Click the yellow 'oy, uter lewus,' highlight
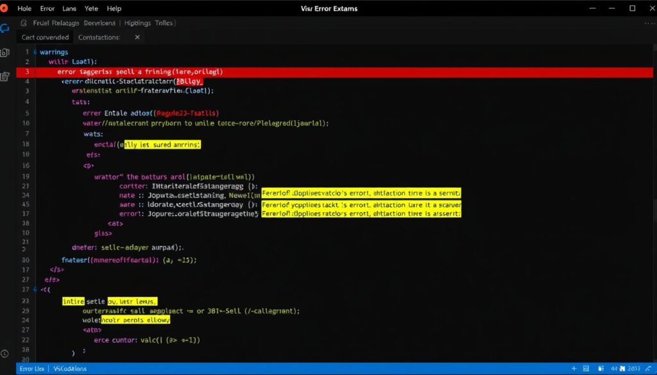The height and width of the screenshot is (375, 657). click(132, 301)
